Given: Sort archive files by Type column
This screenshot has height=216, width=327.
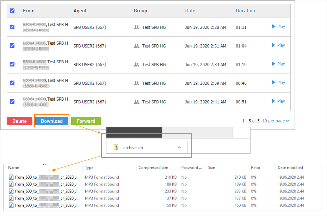Looking at the screenshot, I should 89,168.
